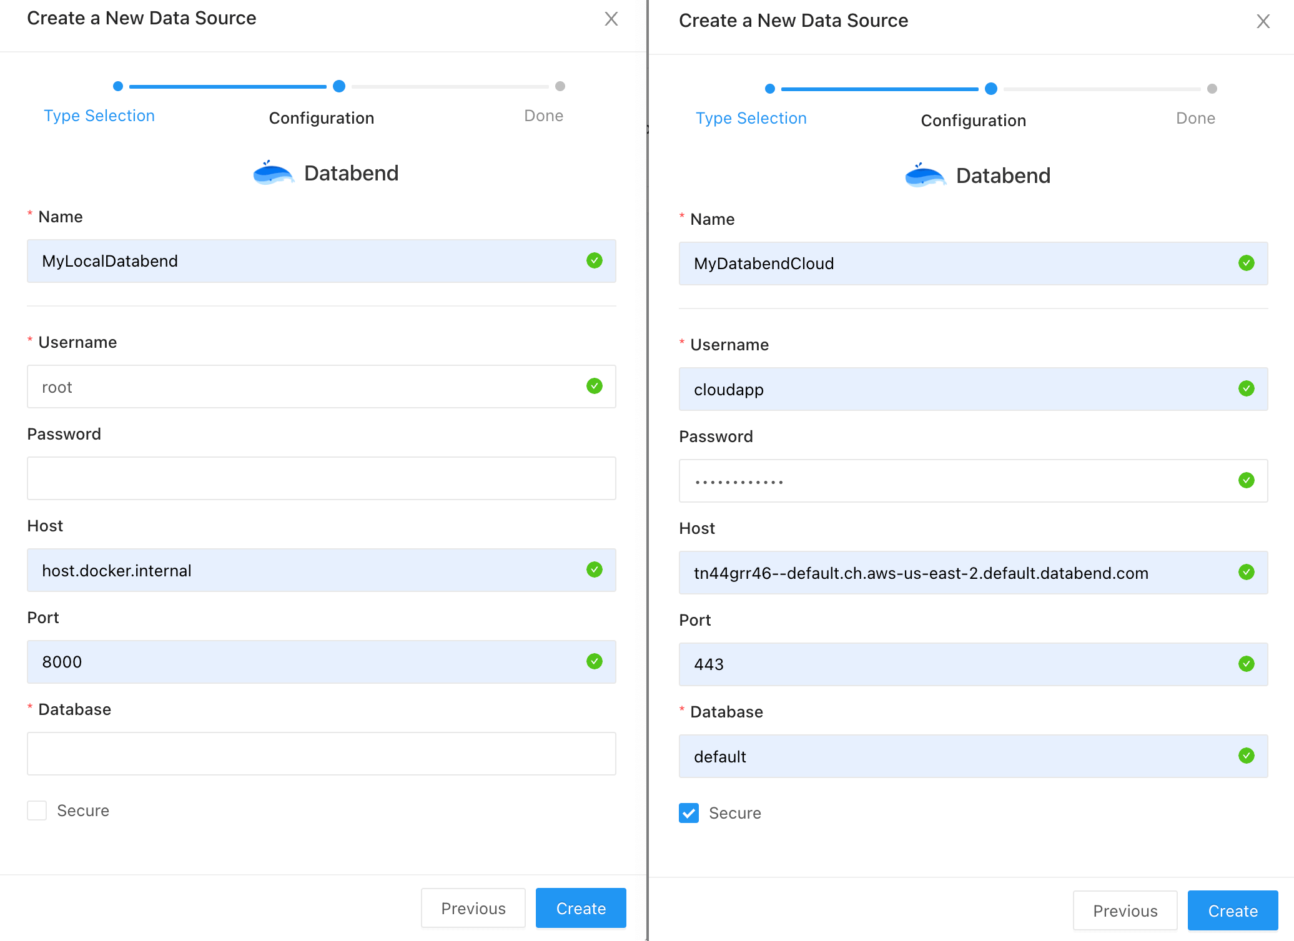Click the Secure label text in right dialog
The width and height of the screenshot is (1294, 941).
pos(735,813)
